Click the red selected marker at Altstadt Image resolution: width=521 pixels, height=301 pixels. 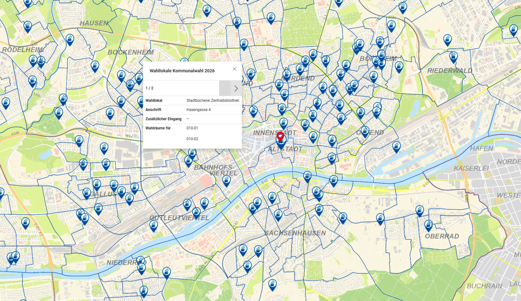click(280, 136)
